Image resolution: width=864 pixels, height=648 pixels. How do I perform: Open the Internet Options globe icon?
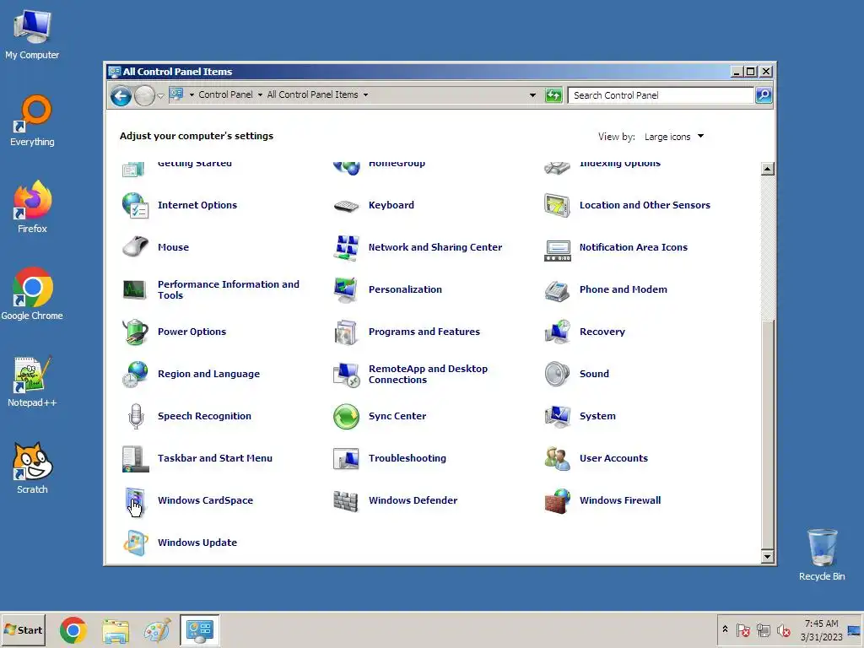point(135,206)
